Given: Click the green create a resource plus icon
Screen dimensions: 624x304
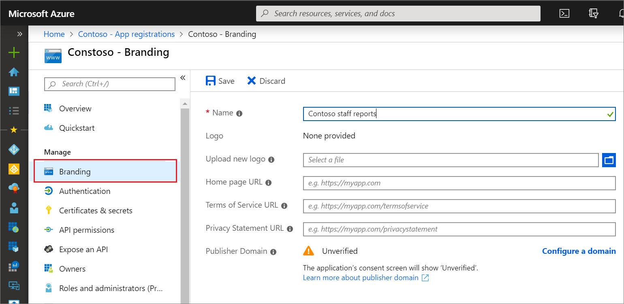Looking at the screenshot, I should 14,52.
